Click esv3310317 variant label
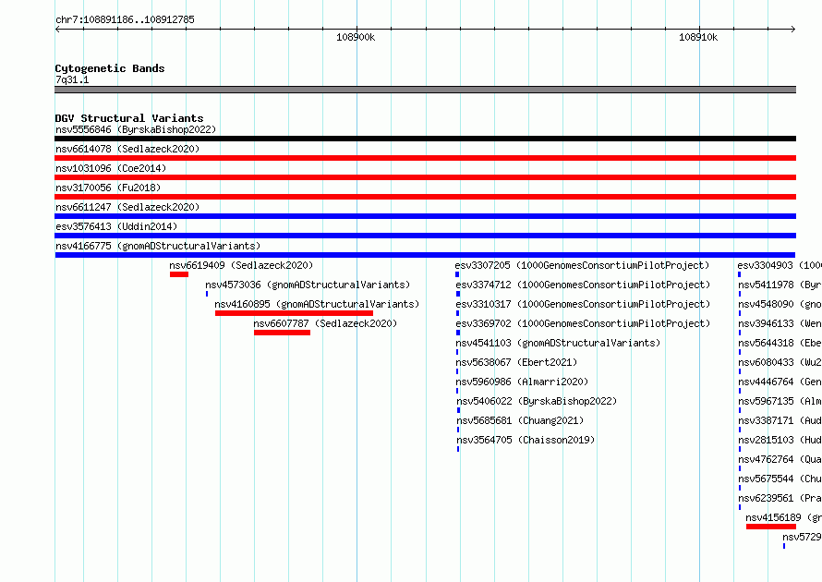 coord(583,304)
